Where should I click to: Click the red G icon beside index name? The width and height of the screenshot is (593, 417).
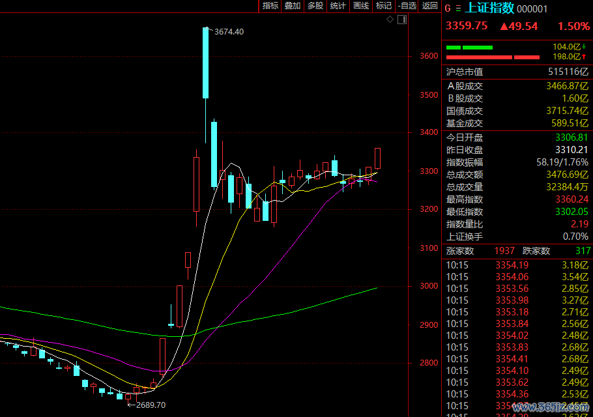click(x=448, y=8)
